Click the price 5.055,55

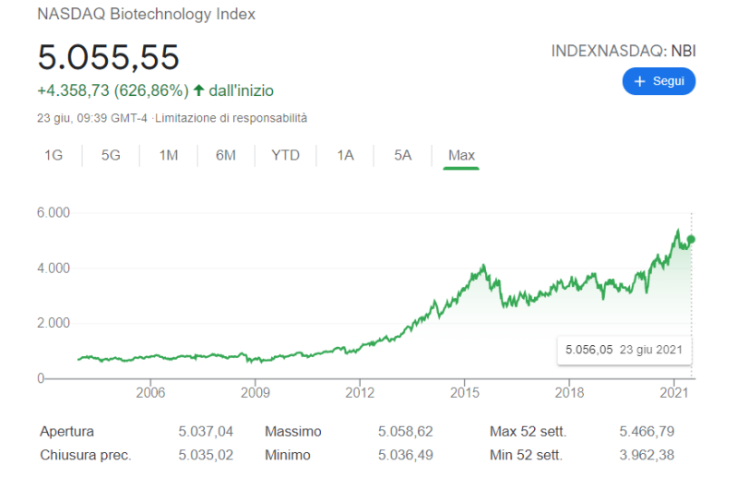tap(108, 57)
